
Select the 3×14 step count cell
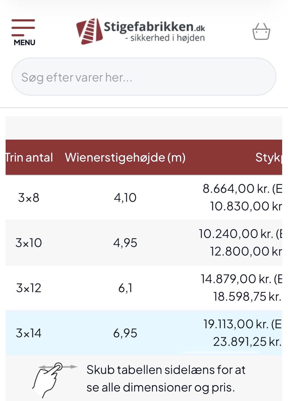[29, 333]
